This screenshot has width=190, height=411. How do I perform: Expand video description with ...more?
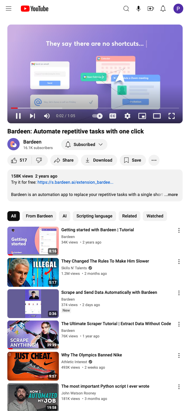click(171, 194)
